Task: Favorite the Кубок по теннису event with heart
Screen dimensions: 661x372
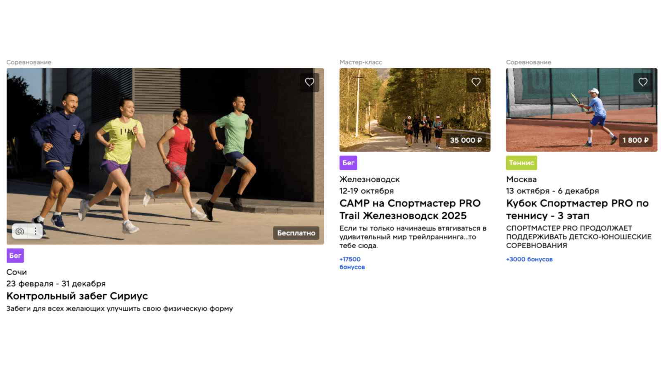Action: tap(643, 82)
